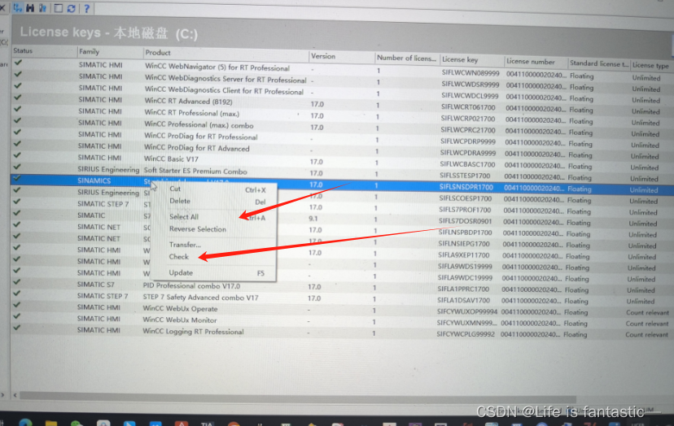Sort by Number of licenses column header
The image size is (674, 426).
click(x=407, y=58)
